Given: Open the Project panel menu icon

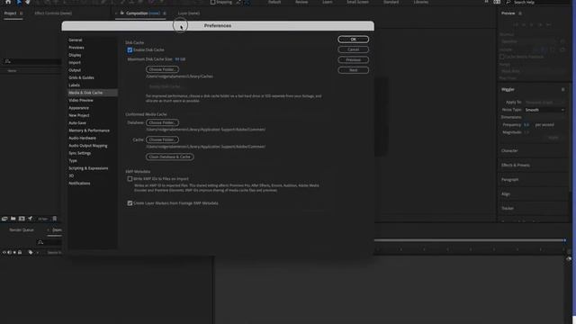Looking at the screenshot, I should 22,13.
